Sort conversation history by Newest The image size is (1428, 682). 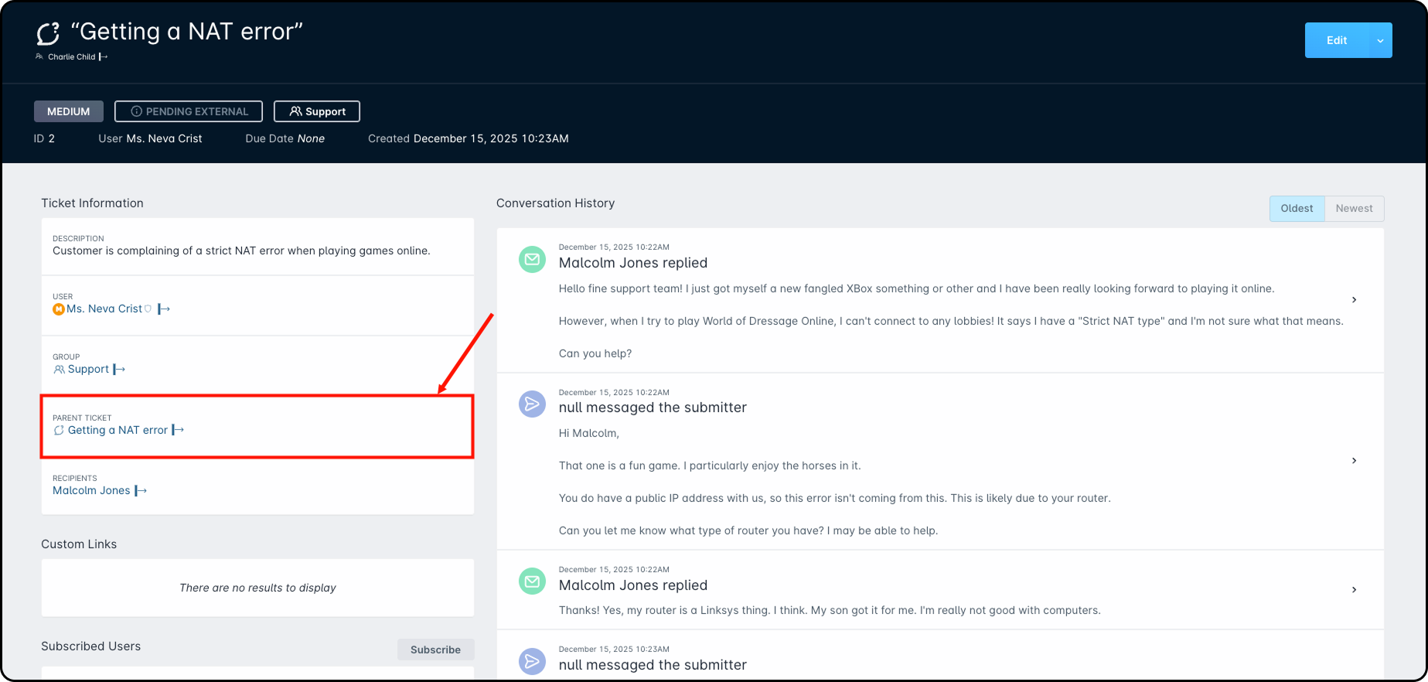pos(1354,209)
